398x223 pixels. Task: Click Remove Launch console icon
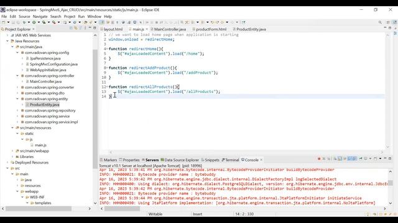pyautogui.click(x=324, y=159)
